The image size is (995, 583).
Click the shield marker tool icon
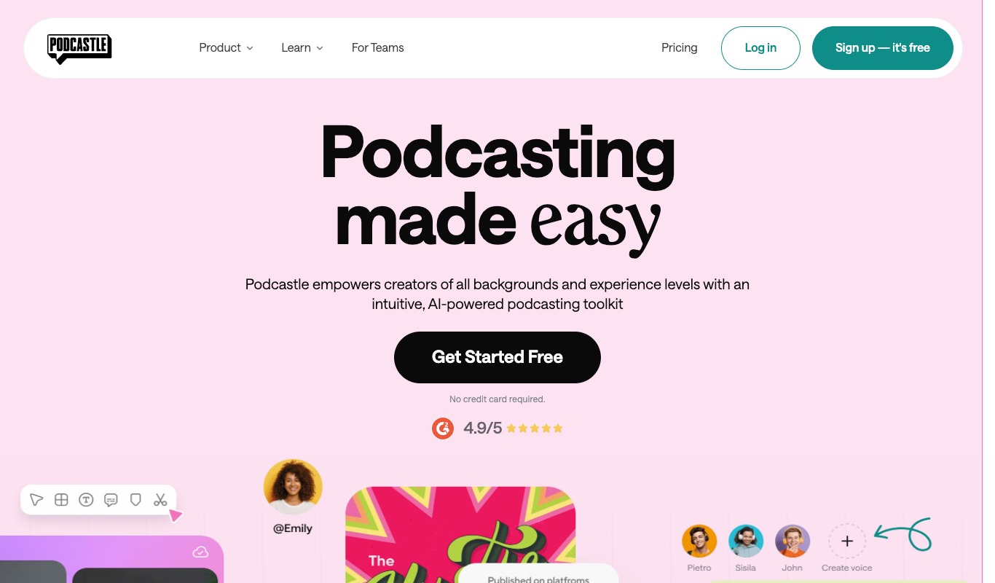135,499
